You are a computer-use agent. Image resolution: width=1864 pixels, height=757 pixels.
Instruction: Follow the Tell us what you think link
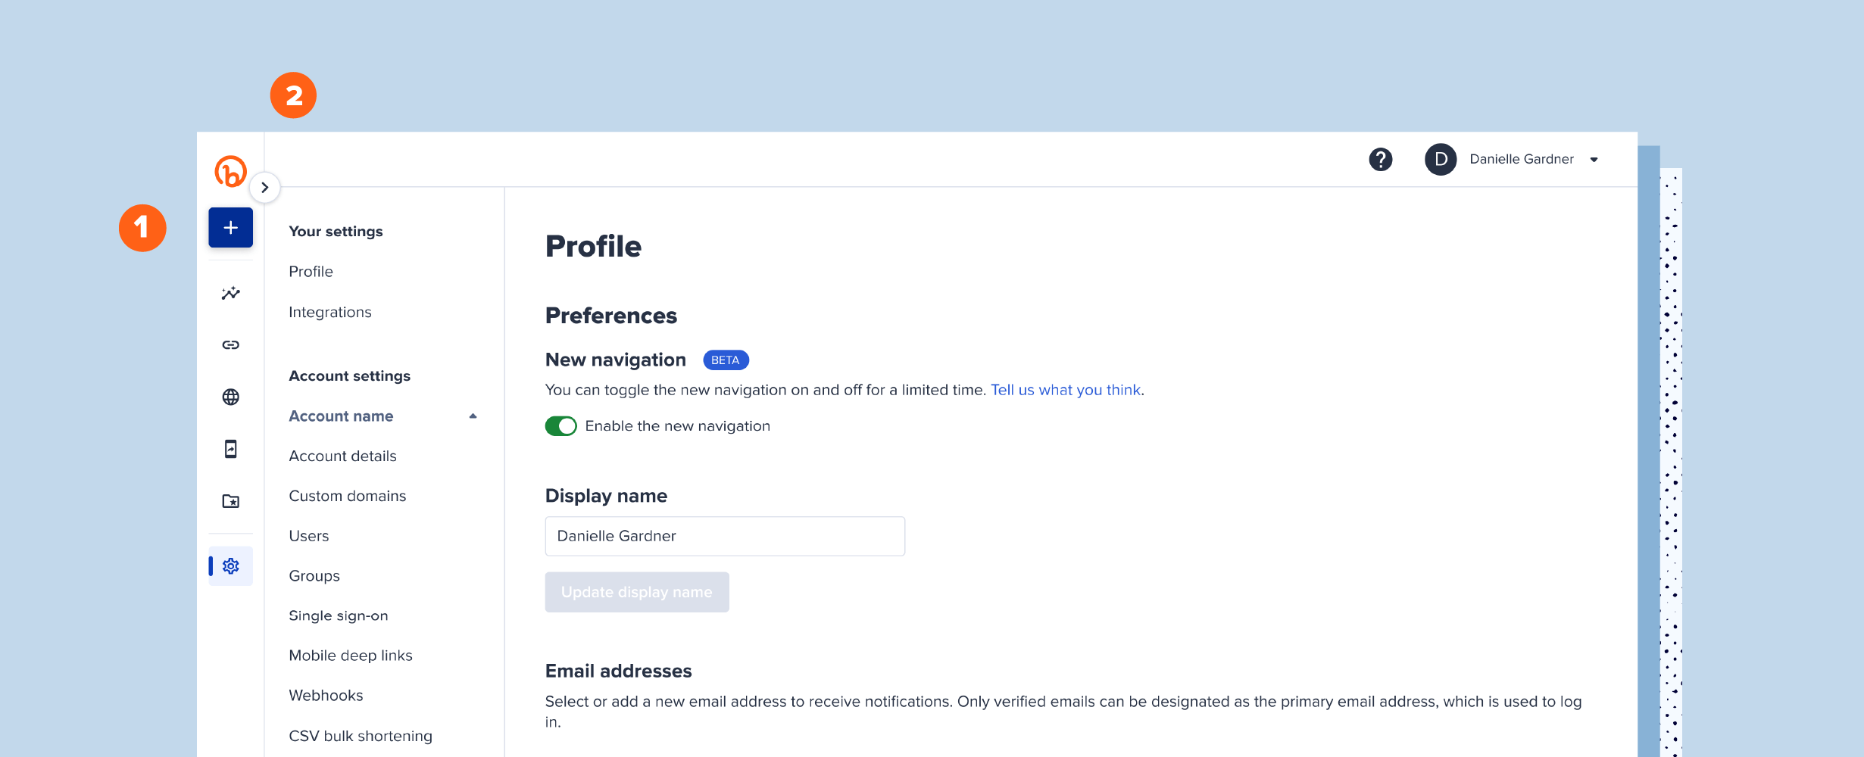click(x=1065, y=390)
